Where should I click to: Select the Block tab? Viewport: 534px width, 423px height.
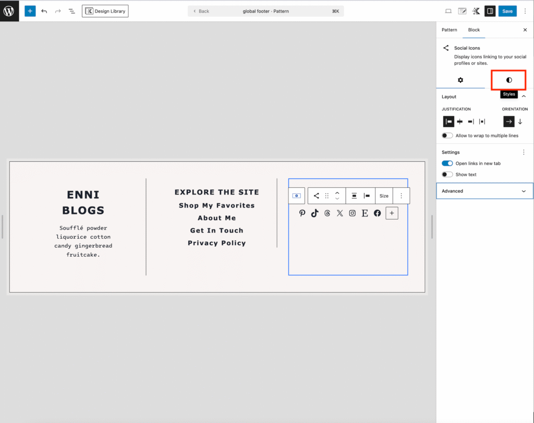[474, 30]
